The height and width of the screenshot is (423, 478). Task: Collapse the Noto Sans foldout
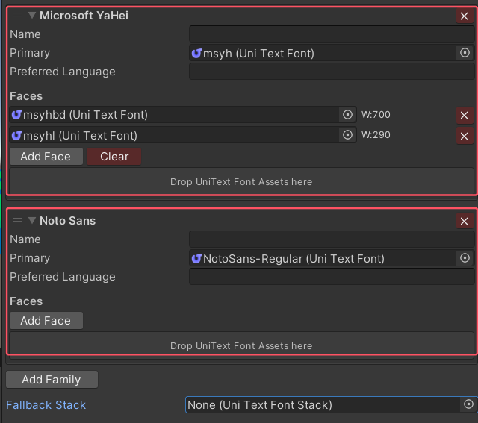[x=32, y=220]
